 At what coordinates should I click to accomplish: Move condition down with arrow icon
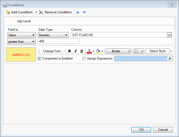tap(84, 12)
